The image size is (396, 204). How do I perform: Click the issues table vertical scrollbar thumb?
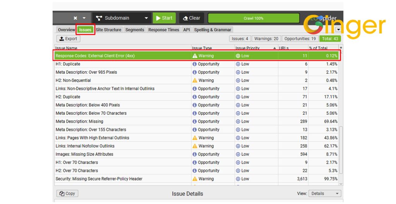341,150
